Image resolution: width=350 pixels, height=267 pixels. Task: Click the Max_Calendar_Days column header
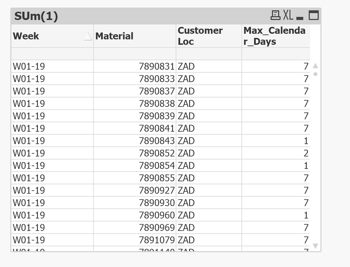[x=274, y=36]
